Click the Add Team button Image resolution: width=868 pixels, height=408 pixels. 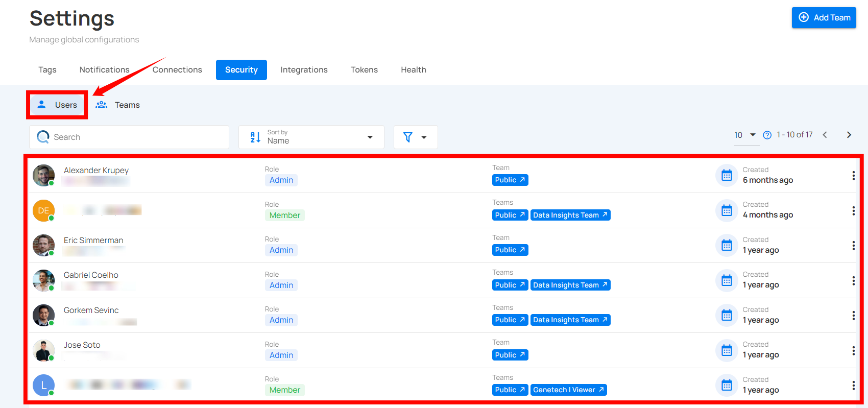(x=824, y=17)
